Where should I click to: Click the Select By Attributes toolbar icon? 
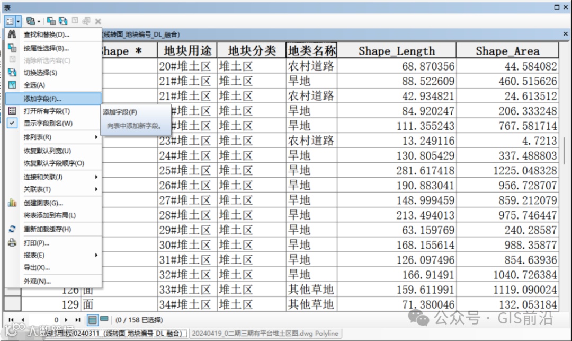(51, 21)
